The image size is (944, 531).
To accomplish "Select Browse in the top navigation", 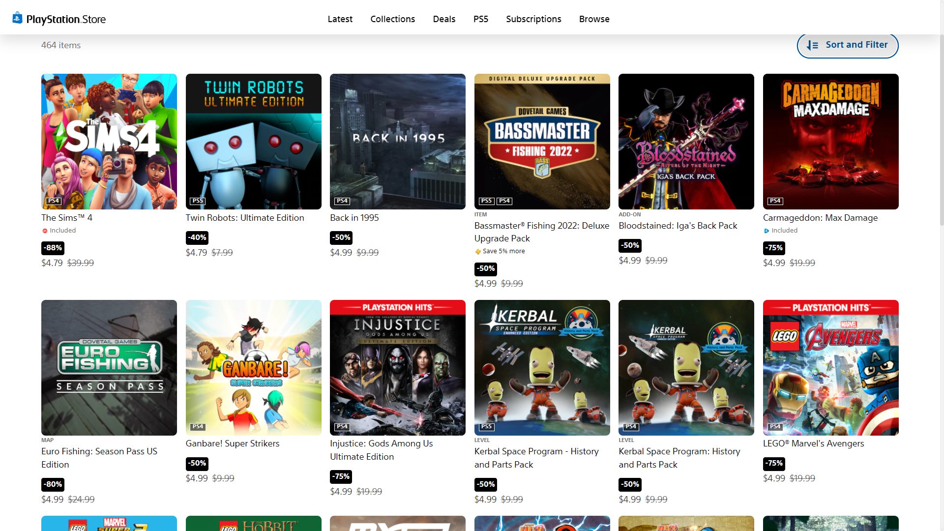I will tap(594, 19).
